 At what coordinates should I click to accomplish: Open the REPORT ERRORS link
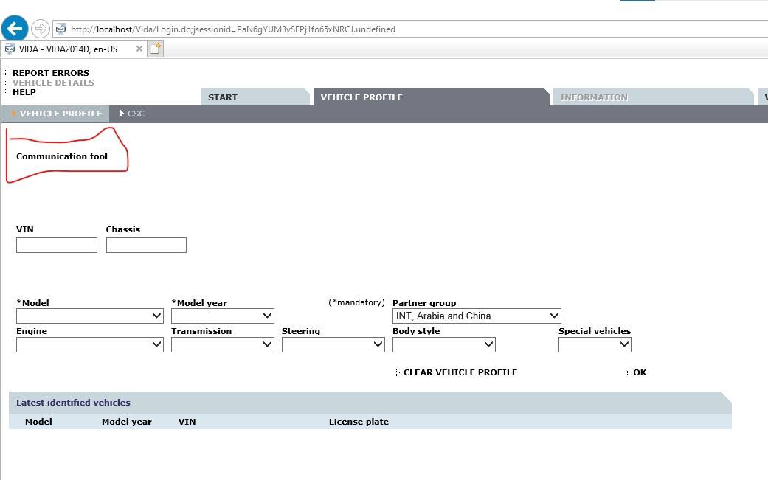[50, 73]
